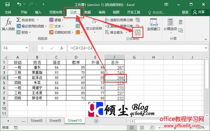Open Ribbon Display Options icon
The width and height of the screenshot is (210, 131).
click(166, 5)
